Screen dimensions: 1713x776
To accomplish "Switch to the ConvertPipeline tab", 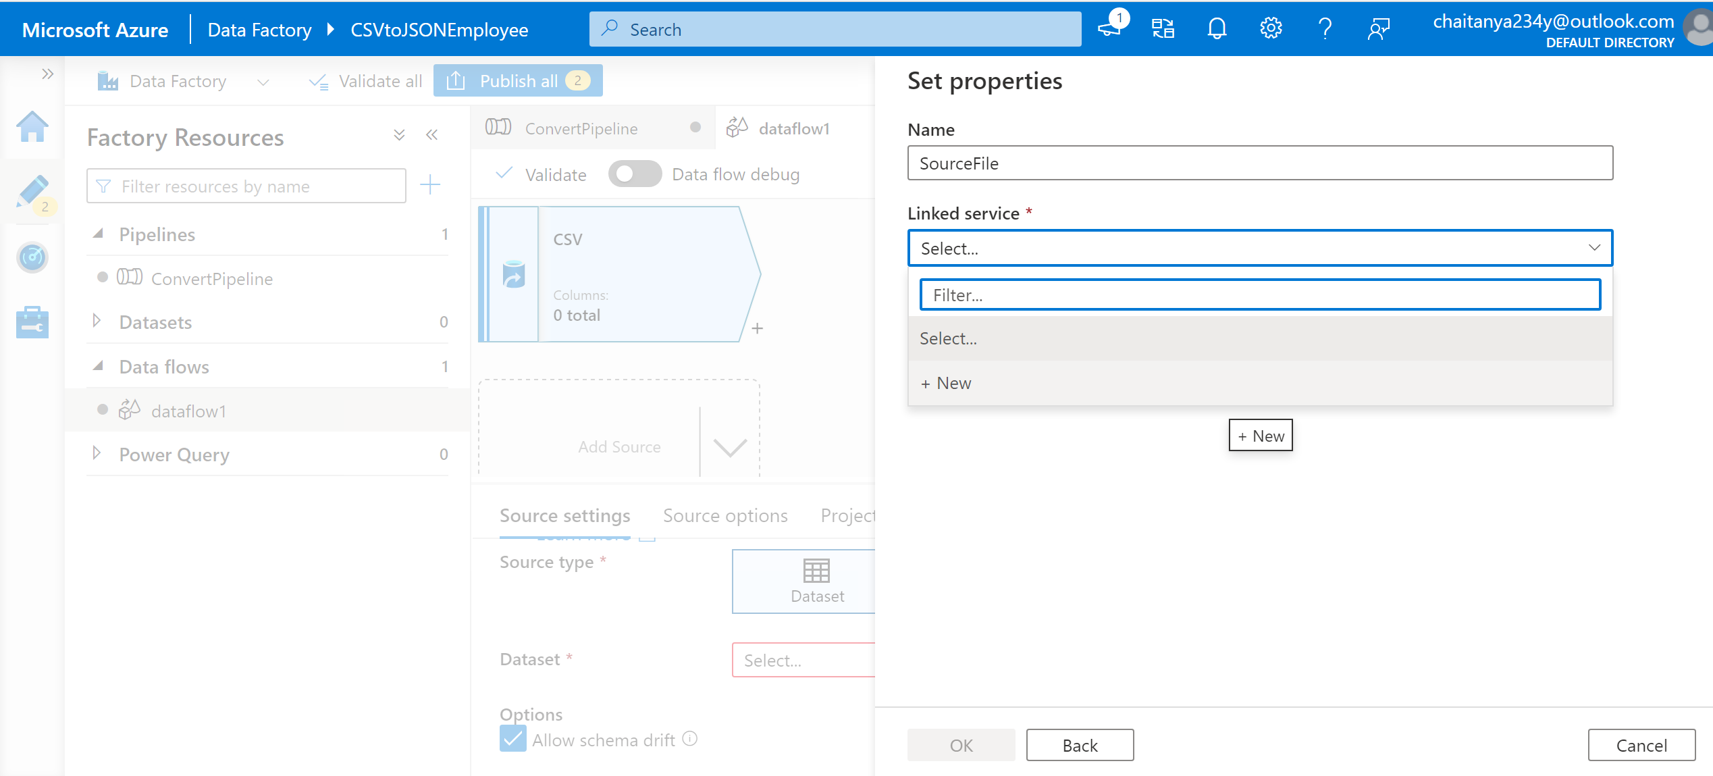I will point(581,128).
